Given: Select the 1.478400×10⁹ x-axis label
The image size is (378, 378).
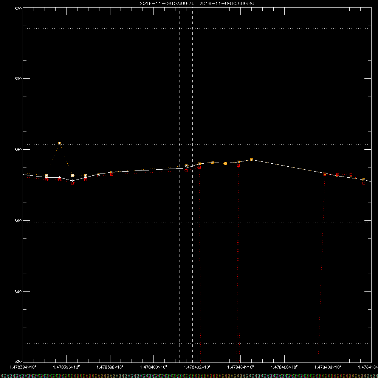Looking at the screenshot, I should 153,367.
